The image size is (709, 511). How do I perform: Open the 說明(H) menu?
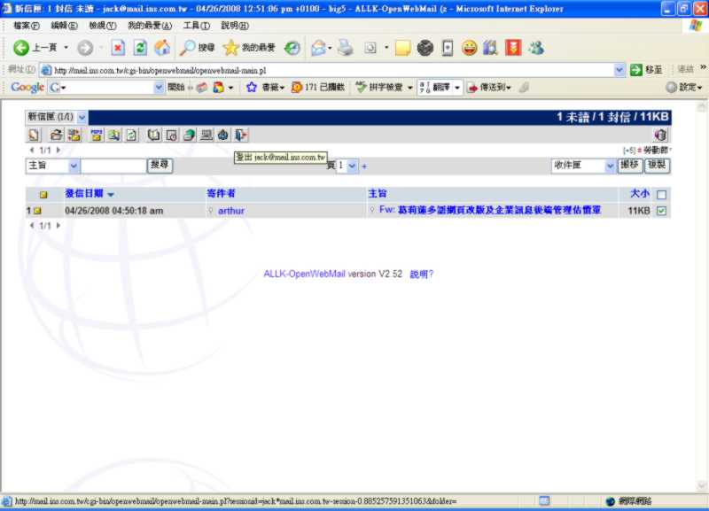coord(235,26)
